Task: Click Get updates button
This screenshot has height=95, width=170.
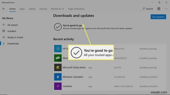Action: pyautogui.click(x=158, y=17)
